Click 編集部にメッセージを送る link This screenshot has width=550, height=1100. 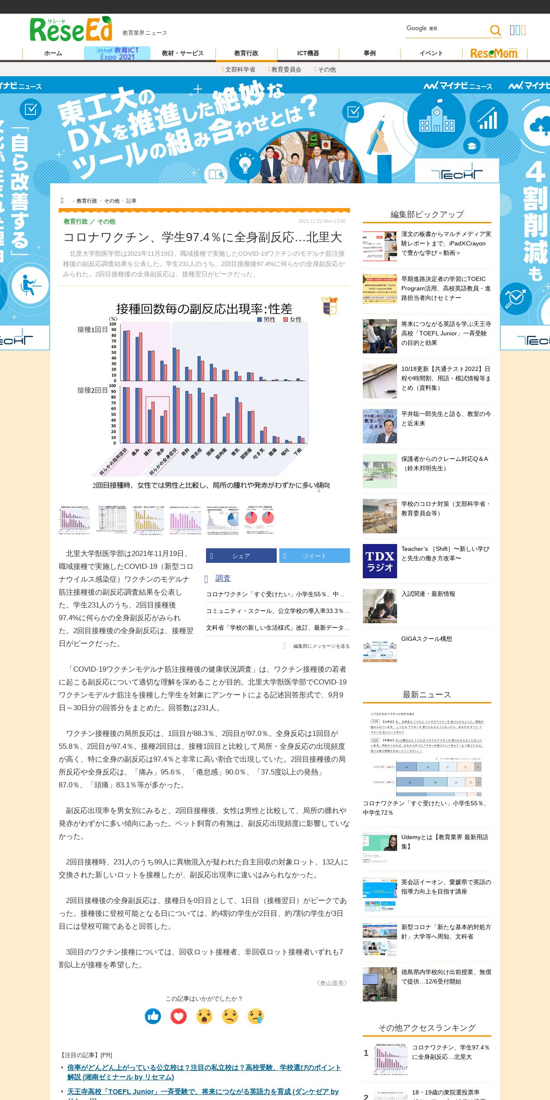(x=321, y=646)
